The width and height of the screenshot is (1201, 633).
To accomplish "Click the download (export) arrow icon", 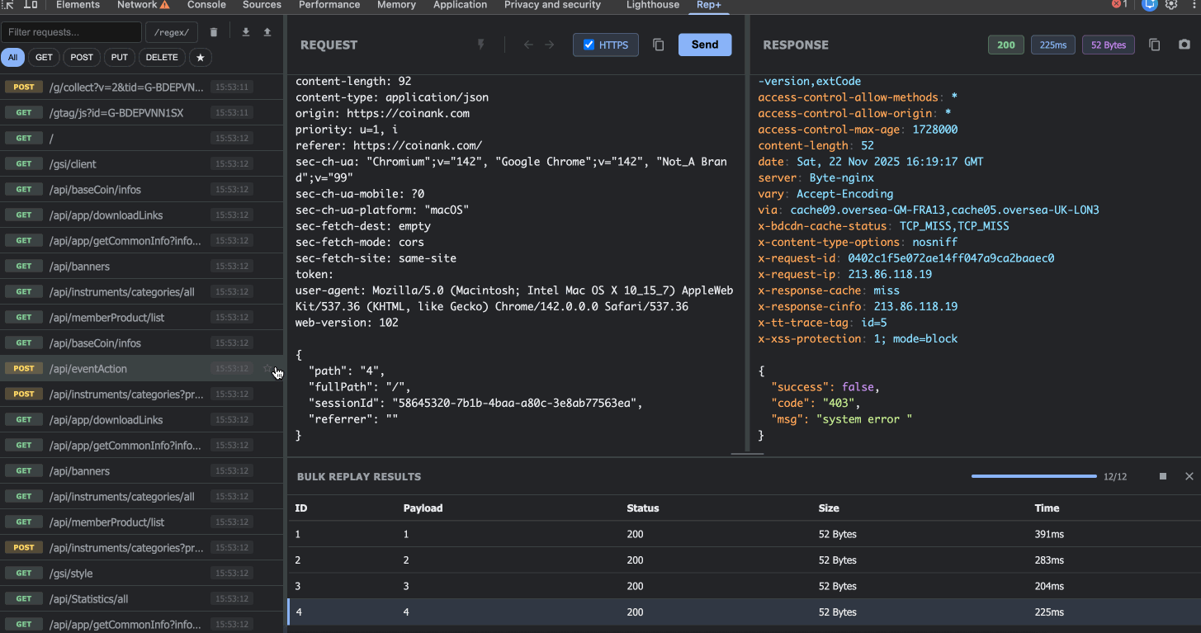I will [x=245, y=32].
